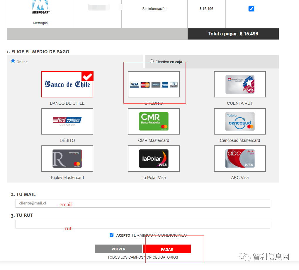Click the Ripley Mastercard label
Image resolution: width=299 pixels, height=270 pixels.
click(67, 178)
